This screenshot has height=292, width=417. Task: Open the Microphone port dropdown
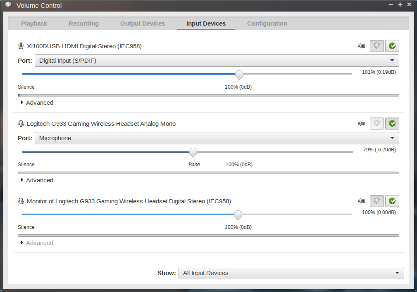[217, 138]
